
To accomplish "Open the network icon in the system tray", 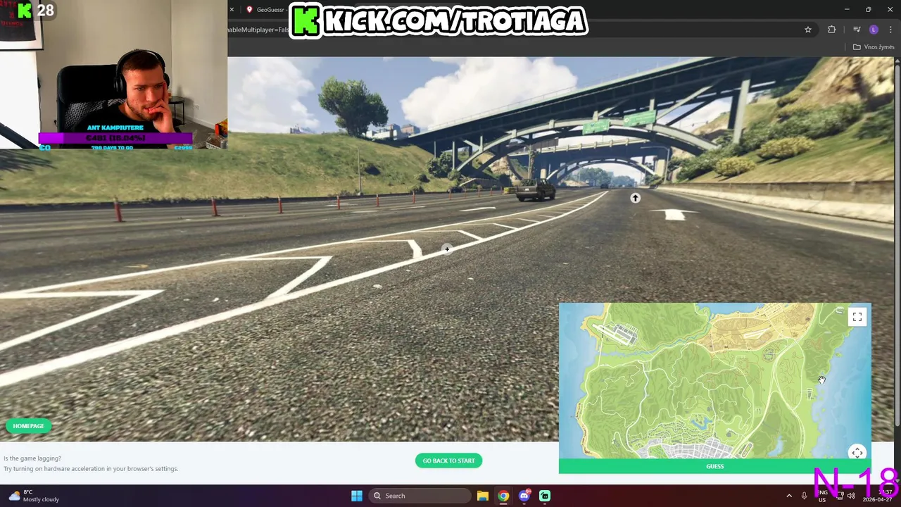I will (x=839, y=496).
